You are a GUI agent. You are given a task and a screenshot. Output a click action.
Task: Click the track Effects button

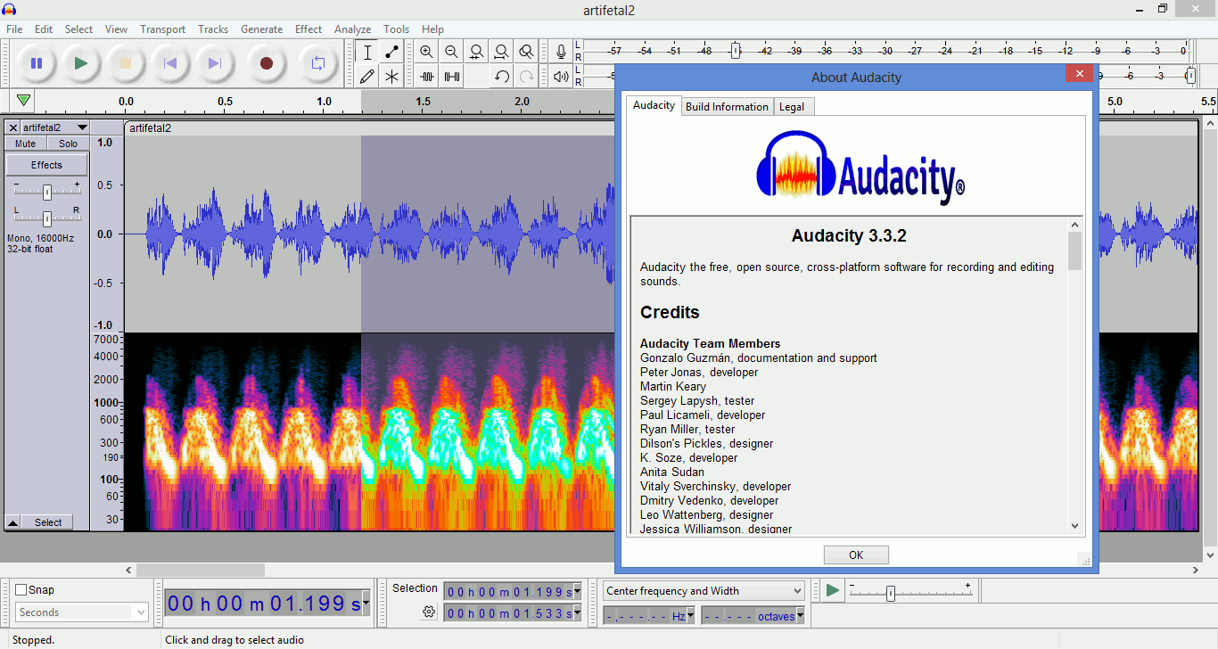pyautogui.click(x=47, y=165)
